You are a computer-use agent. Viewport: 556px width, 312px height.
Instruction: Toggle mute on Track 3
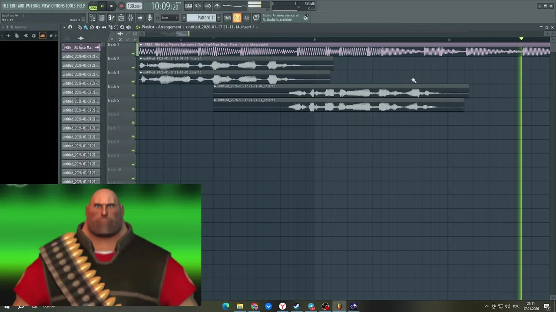(133, 81)
